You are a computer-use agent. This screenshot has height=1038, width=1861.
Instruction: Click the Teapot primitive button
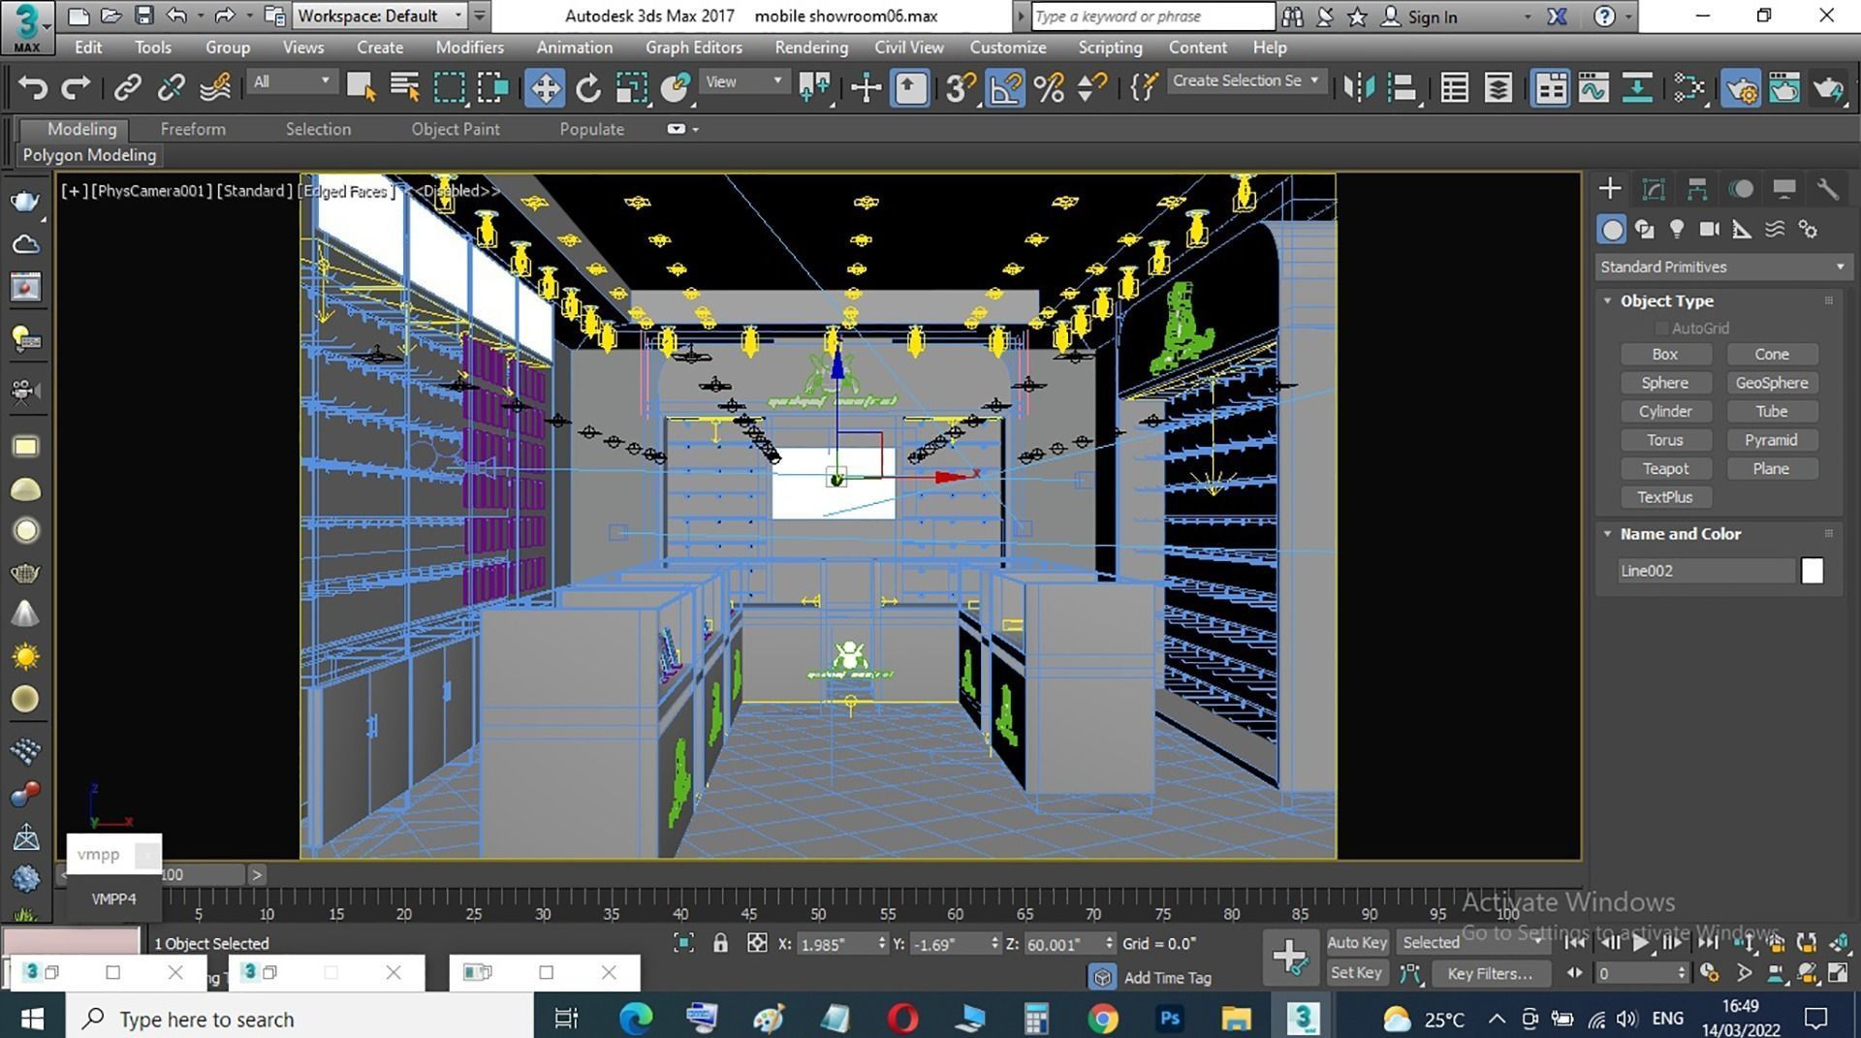point(1665,469)
